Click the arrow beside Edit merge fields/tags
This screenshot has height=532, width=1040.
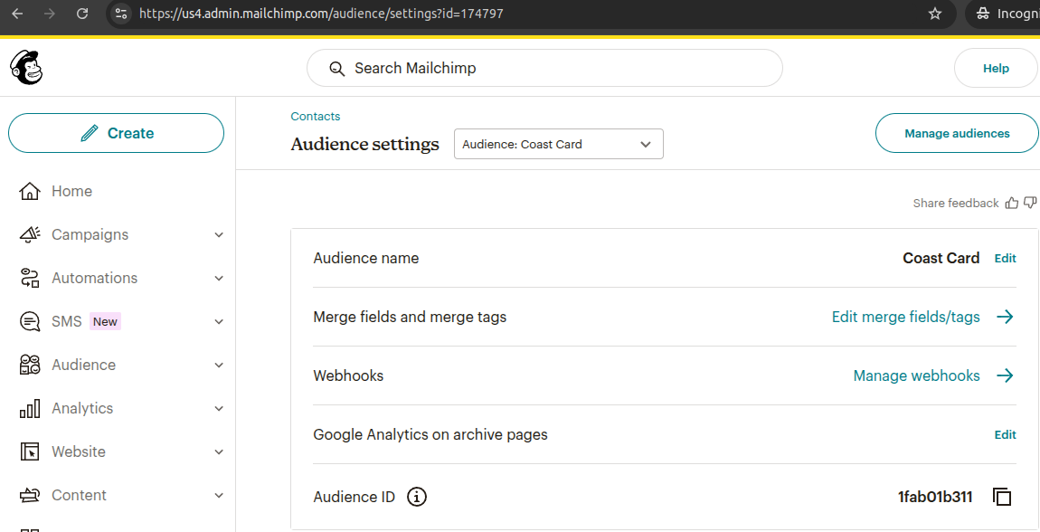[x=1005, y=317]
